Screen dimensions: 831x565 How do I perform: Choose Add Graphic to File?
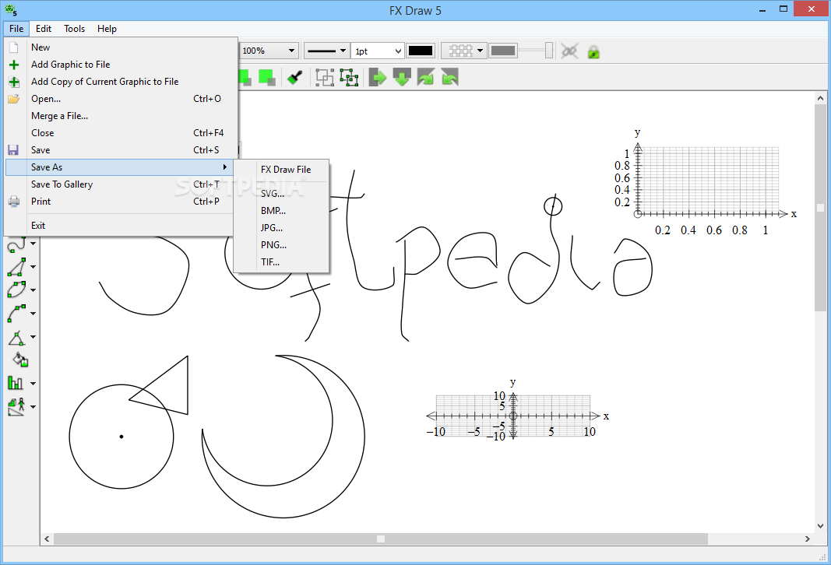121,65
